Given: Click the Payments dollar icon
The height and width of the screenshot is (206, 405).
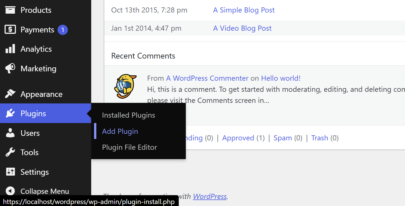Looking at the screenshot, I should tap(10, 30).
